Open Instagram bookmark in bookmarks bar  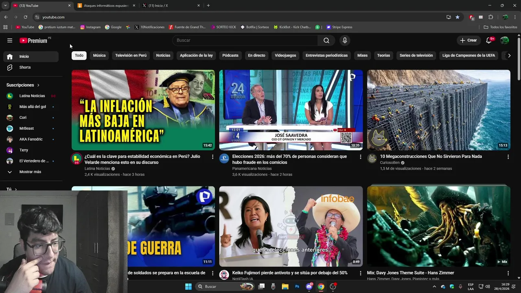(90, 27)
